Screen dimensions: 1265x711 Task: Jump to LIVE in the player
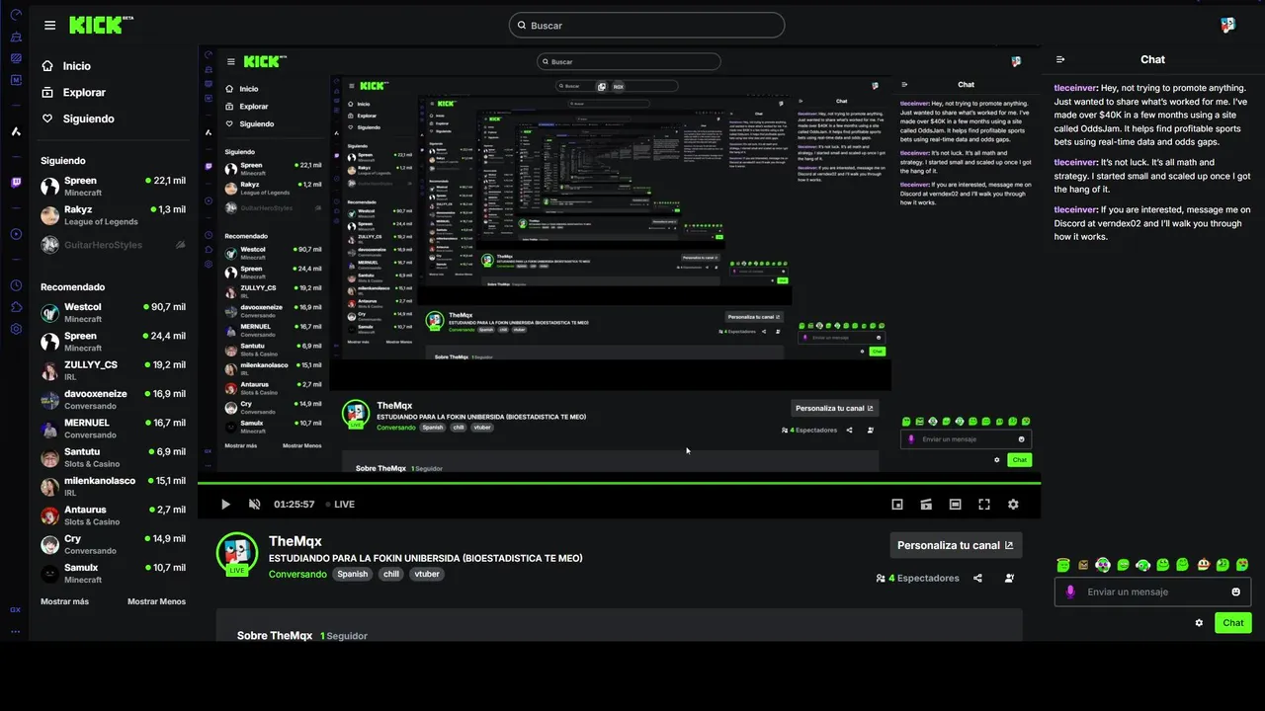[340, 504]
